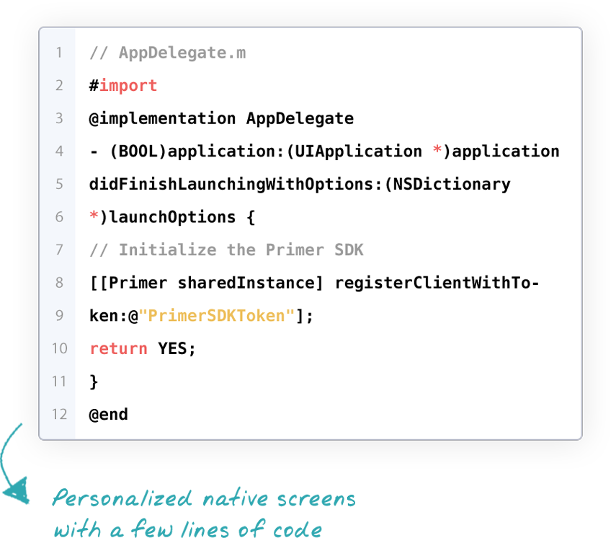
Task: Click the launchOptions parameter name
Action: 172,217
